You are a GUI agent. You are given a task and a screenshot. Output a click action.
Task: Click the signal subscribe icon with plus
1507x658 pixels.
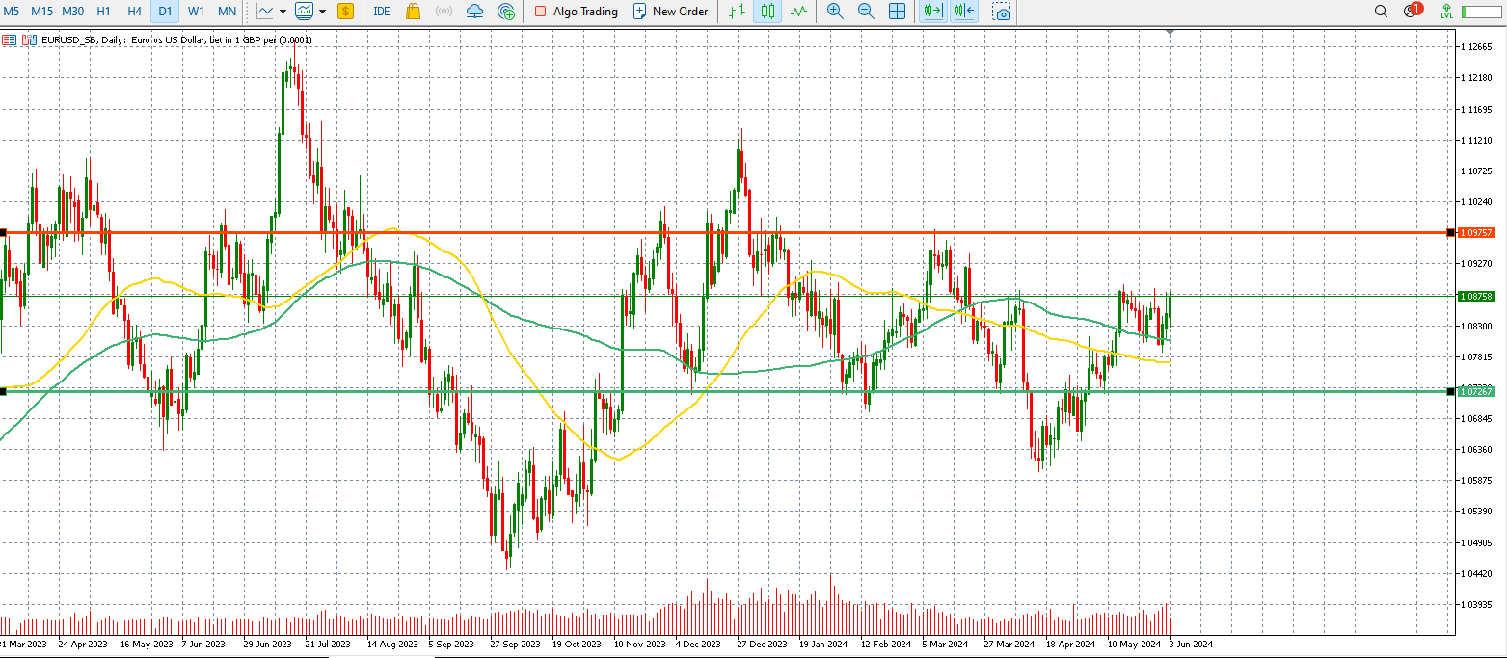pyautogui.click(x=506, y=12)
